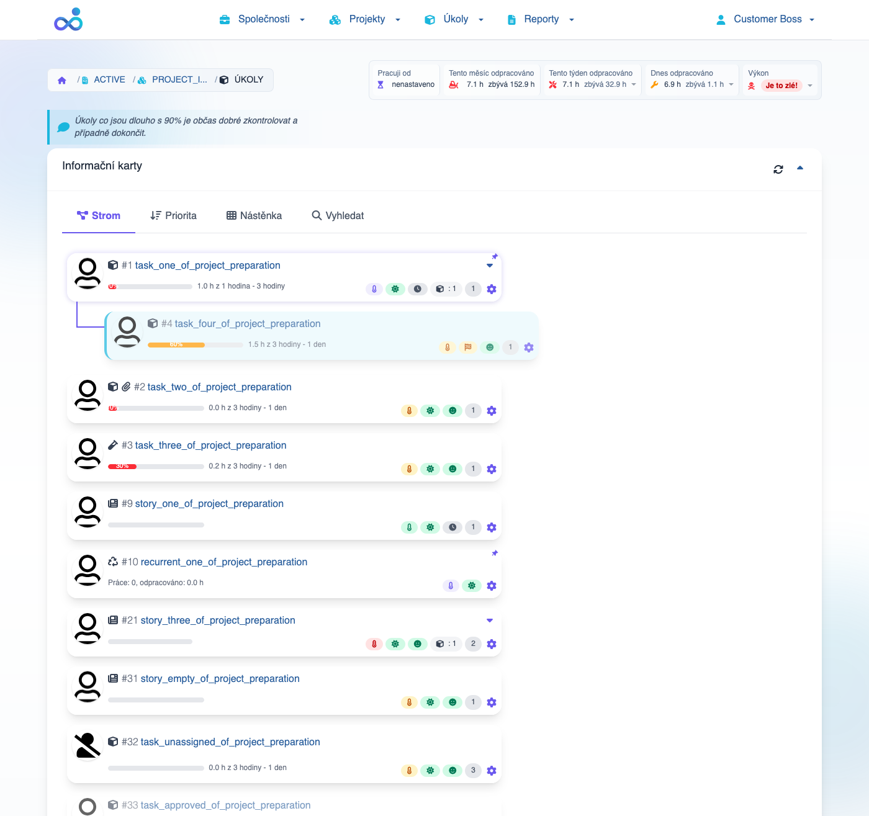The image size is (869, 816).
Task: Click thermometer badge on story #21
Action: tap(374, 644)
